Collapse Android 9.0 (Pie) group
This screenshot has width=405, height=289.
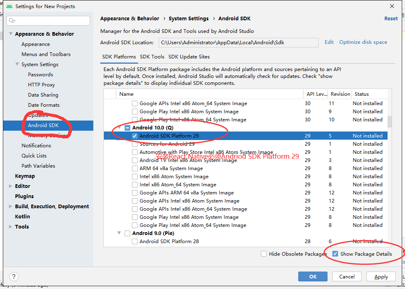tap(119, 233)
